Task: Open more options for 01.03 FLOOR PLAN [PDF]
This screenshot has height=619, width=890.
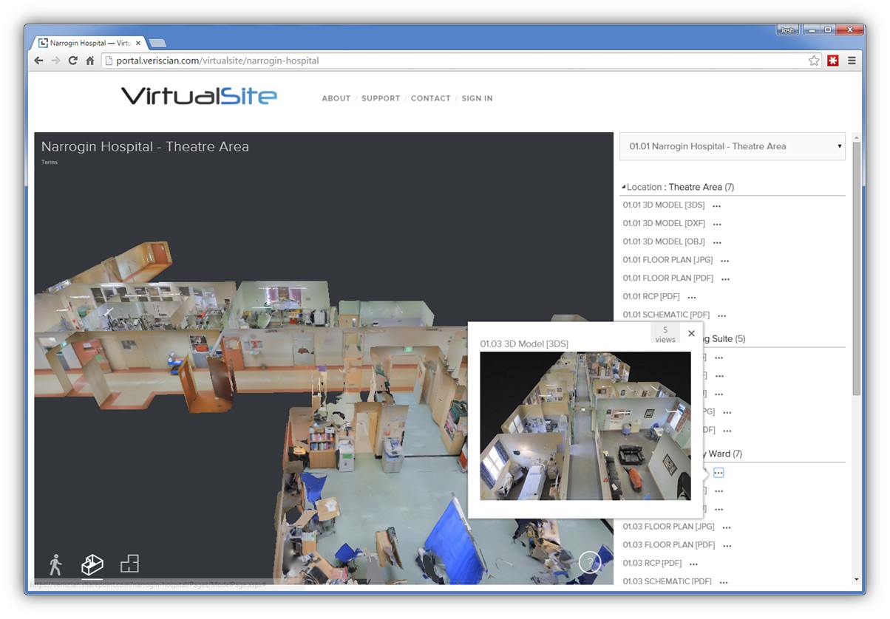Action: (727, 546)
